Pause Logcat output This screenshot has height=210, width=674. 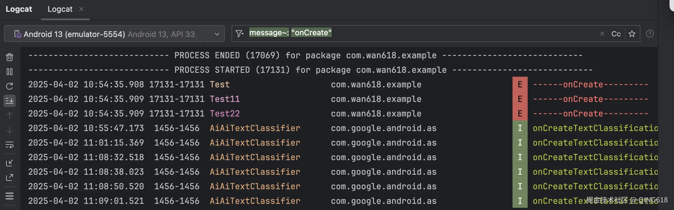(10, 72)
